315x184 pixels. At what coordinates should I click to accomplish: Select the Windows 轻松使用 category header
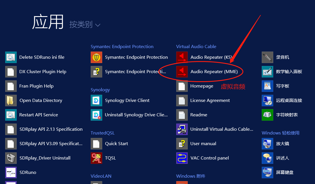[x=280, y=133]
